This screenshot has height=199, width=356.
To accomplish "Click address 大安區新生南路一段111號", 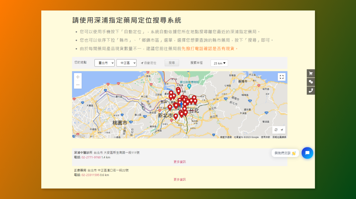I will point(122,153).
